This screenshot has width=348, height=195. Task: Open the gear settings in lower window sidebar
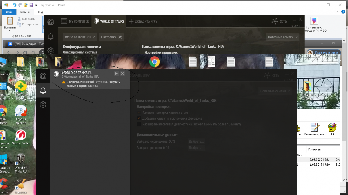[43, 105]
